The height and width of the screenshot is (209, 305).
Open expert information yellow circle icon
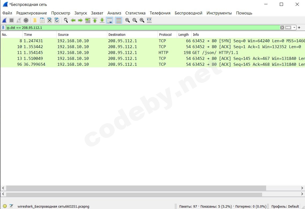pyautogui.click(x=5, y=206)
